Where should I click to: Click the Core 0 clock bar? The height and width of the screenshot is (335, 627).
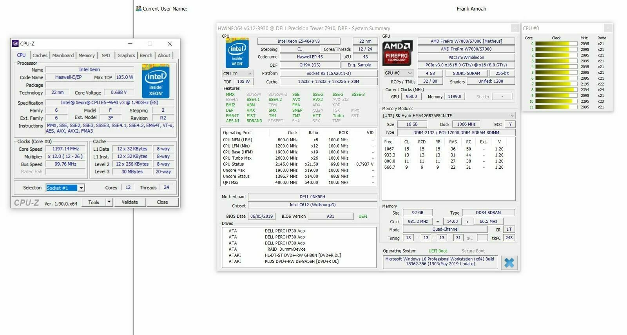tap(556, 44)
